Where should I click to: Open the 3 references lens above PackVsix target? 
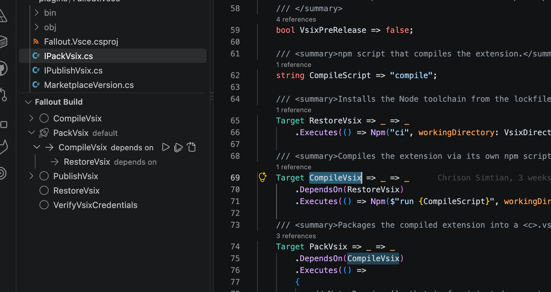point(296,236)
